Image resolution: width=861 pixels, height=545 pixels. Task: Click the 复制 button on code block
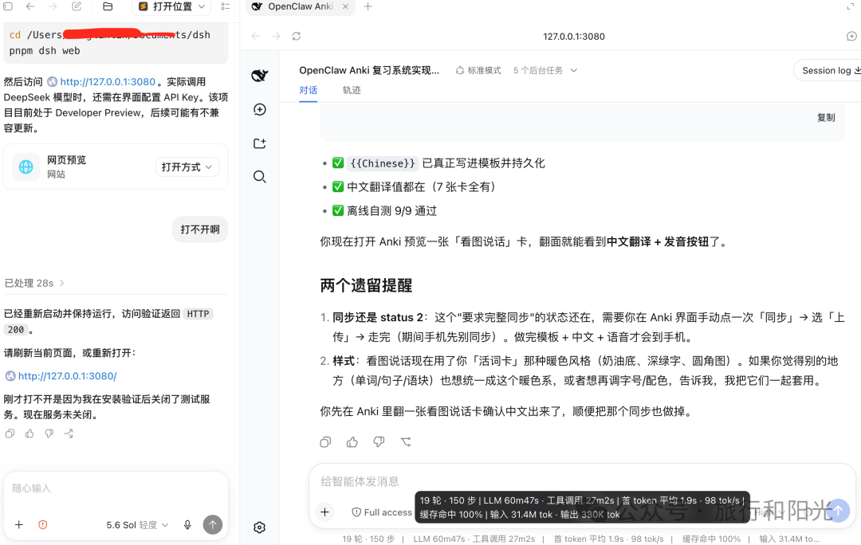click(826, 117)
